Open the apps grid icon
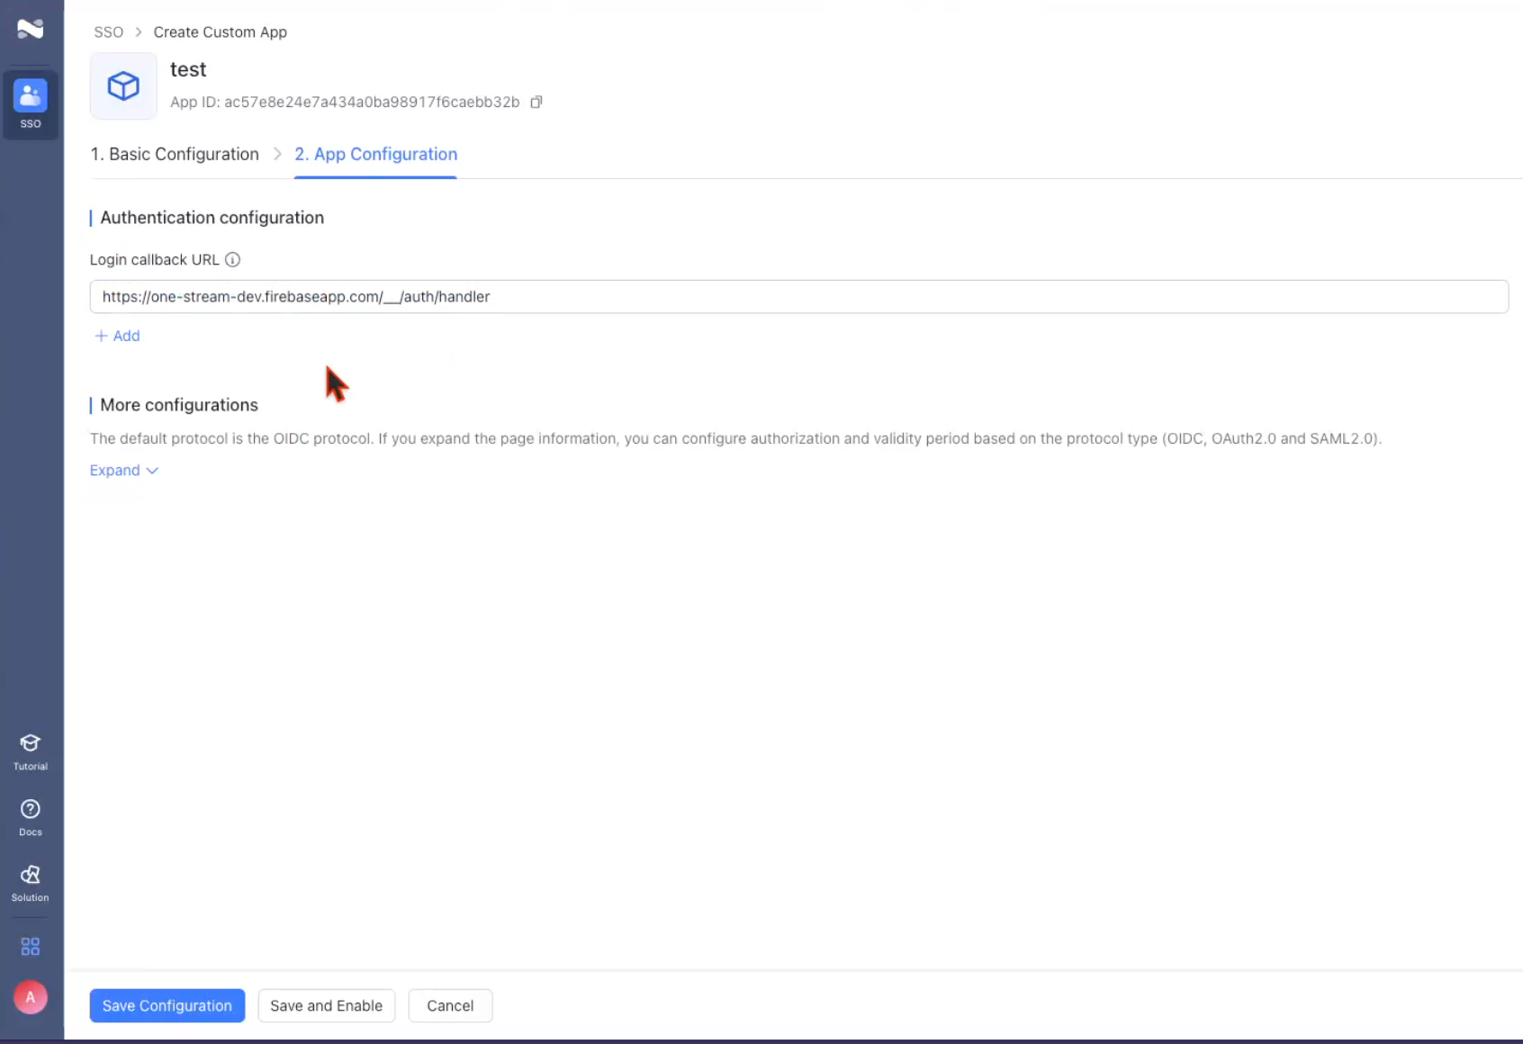The width and height of the screenshot is (1523, 1044). 31,947
